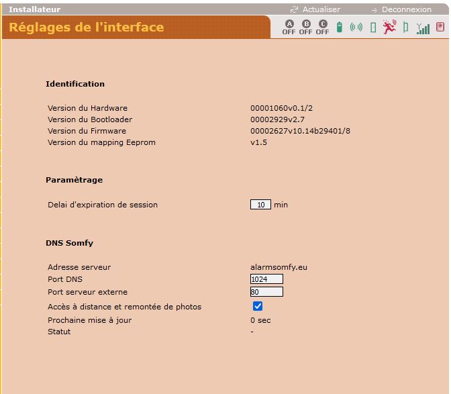Click the zone B OFF status icon

pyautogui.click(x=305, y=28)
